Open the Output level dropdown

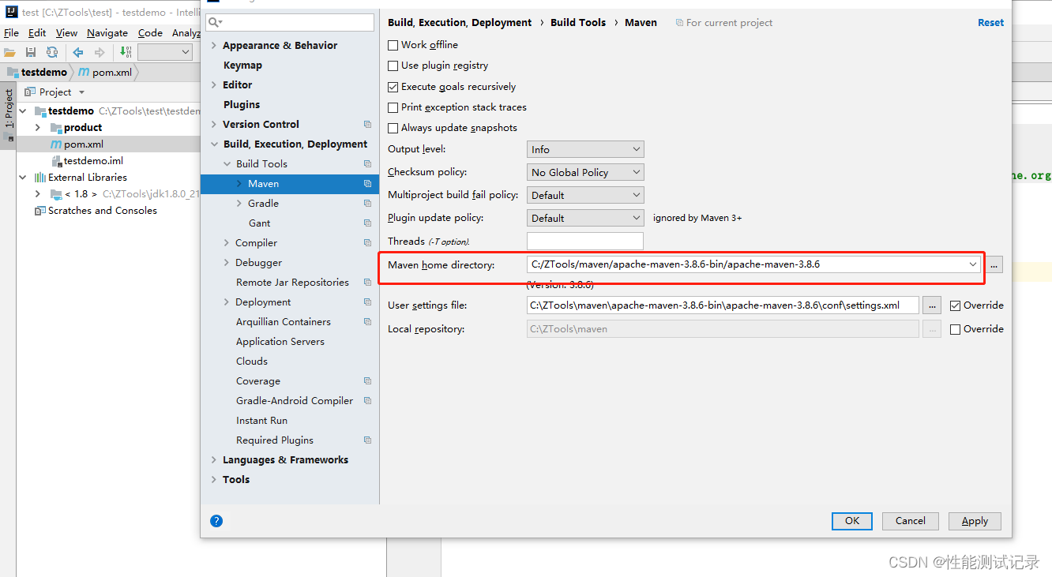585,149
